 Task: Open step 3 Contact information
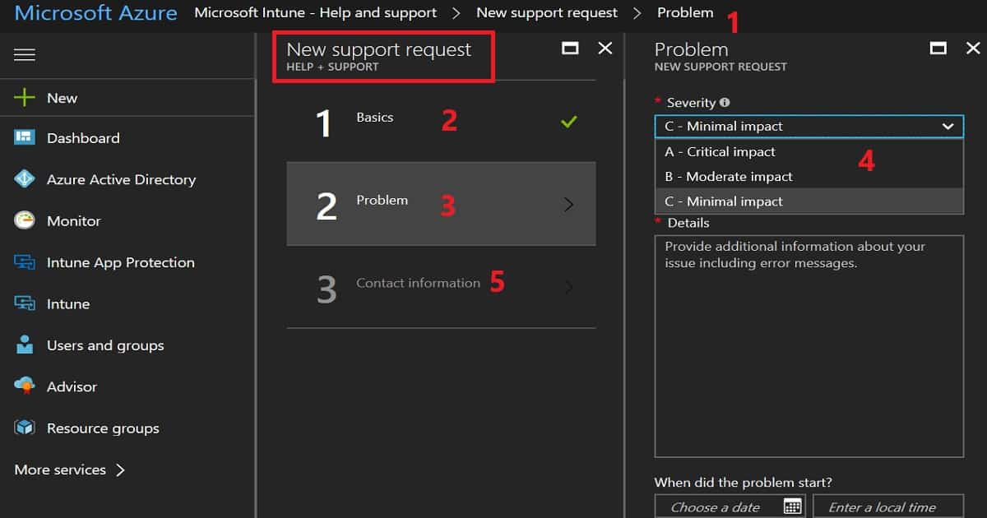point(441,287)
